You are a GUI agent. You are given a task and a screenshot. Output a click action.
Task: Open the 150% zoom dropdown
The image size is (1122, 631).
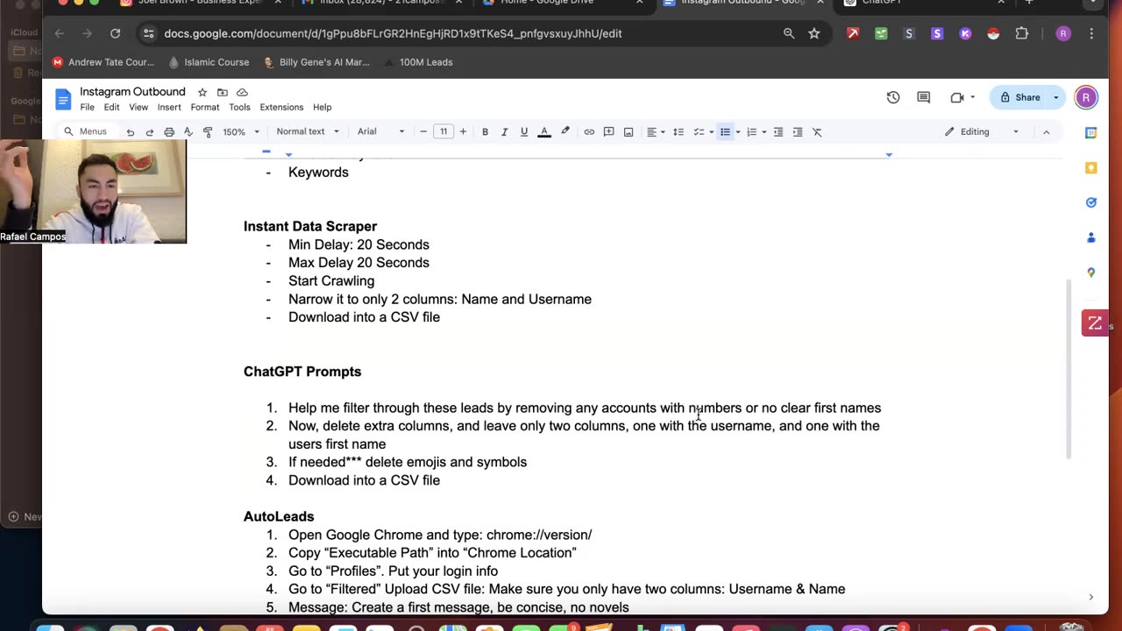(x=241, y=132)
